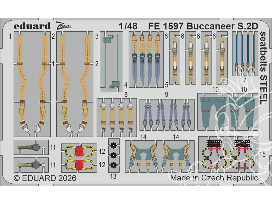
Task: Select the green rods panel, parts 3 and 4
Action: point(111,62)
